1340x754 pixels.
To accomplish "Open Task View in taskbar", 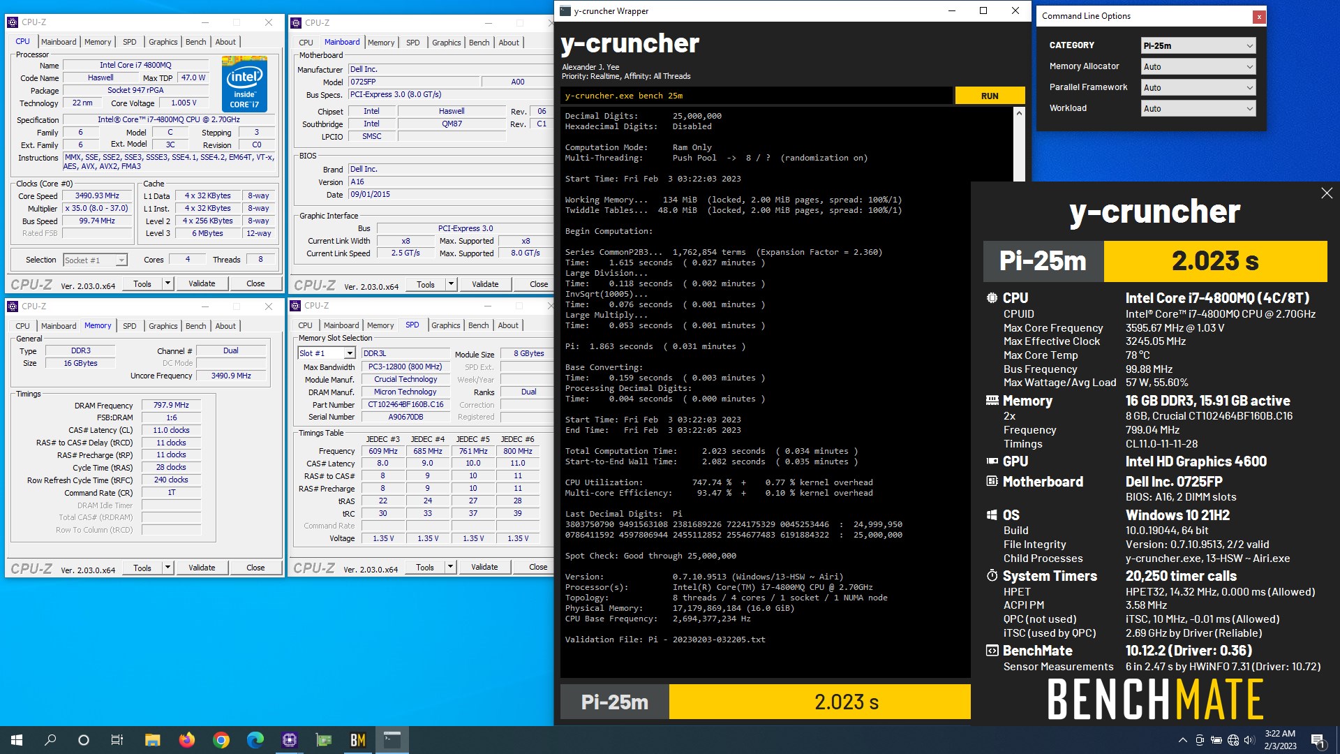I will click(117, 740).
